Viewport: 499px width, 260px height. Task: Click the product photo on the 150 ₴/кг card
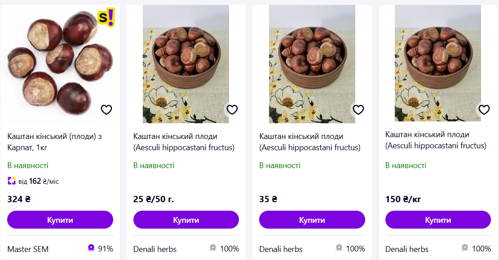click(438, 63)
